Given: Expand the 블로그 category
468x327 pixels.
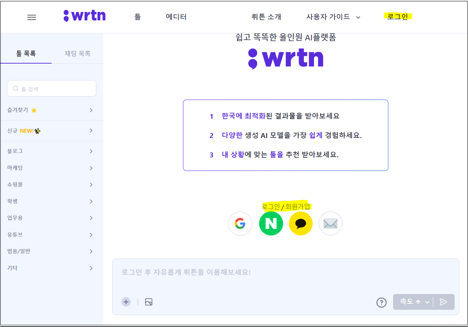Looking at the screenshot, I should [52, 151].
